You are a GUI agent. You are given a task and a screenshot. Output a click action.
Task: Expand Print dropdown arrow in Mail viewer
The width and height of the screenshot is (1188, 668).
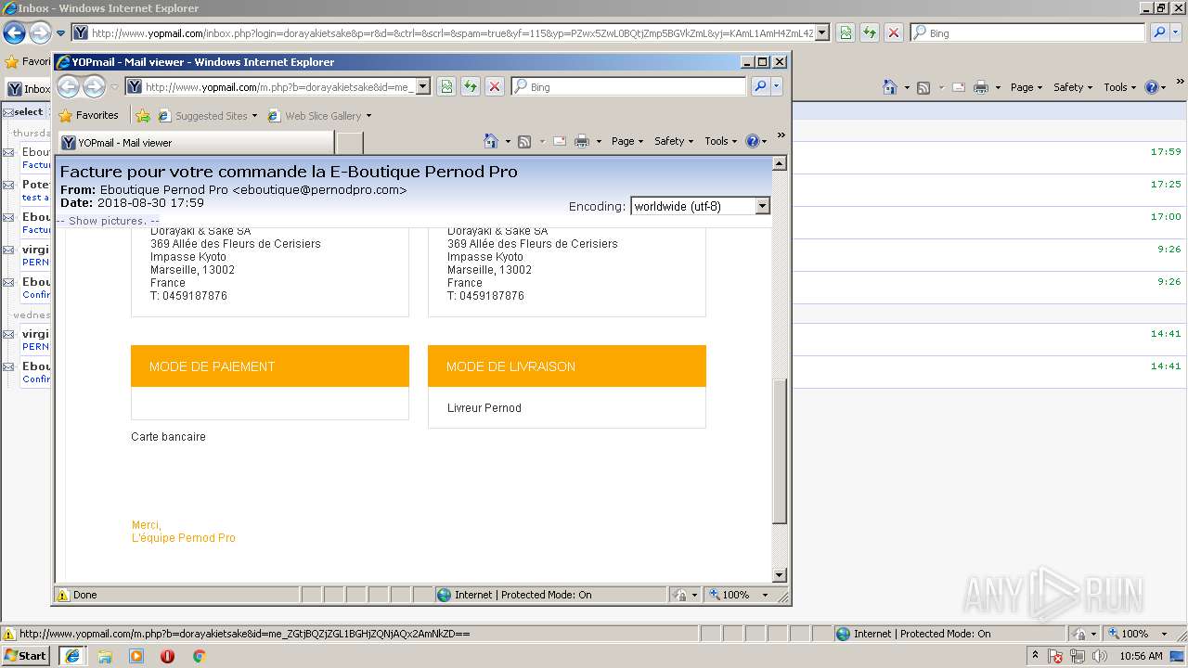[x=599, y=141]
